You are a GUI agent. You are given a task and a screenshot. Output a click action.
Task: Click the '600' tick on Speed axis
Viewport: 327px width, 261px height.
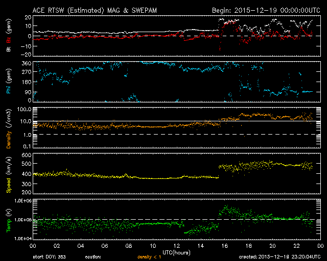coord(27,155)
